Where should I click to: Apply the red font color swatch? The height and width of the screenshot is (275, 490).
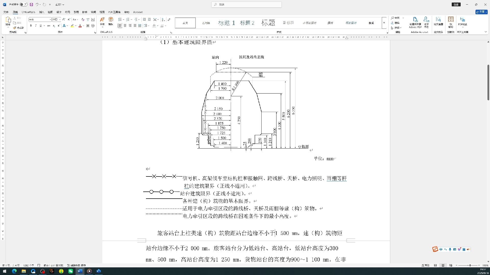(x=80, y=26)
